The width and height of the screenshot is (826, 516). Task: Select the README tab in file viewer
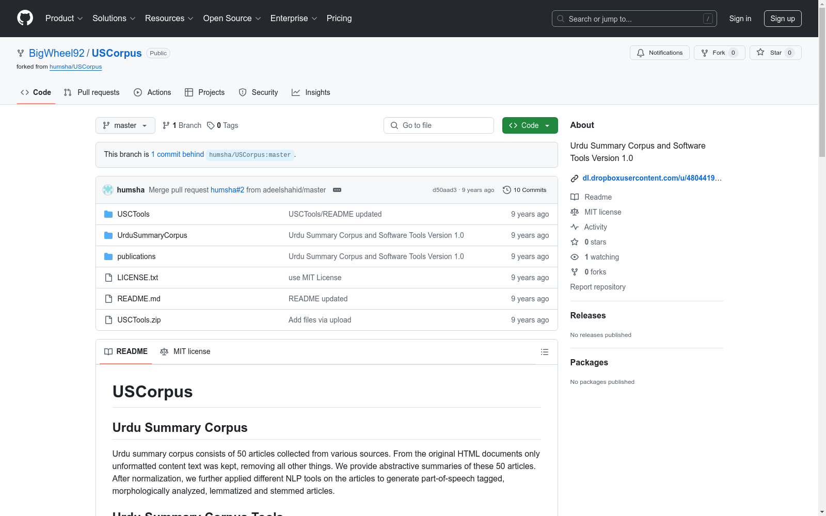(x=126, y=351)
